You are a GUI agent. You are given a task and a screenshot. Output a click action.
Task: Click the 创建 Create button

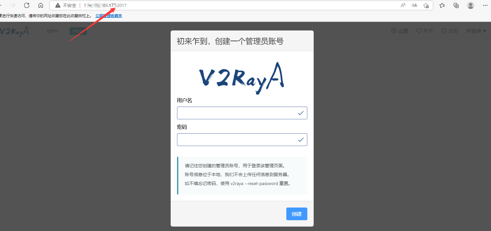tap(297, 214)
